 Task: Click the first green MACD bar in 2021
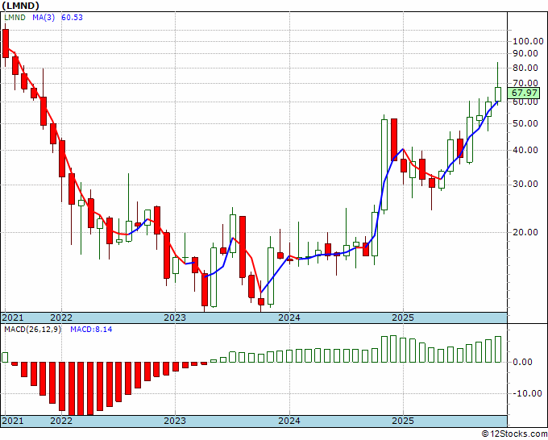[5, 358]
